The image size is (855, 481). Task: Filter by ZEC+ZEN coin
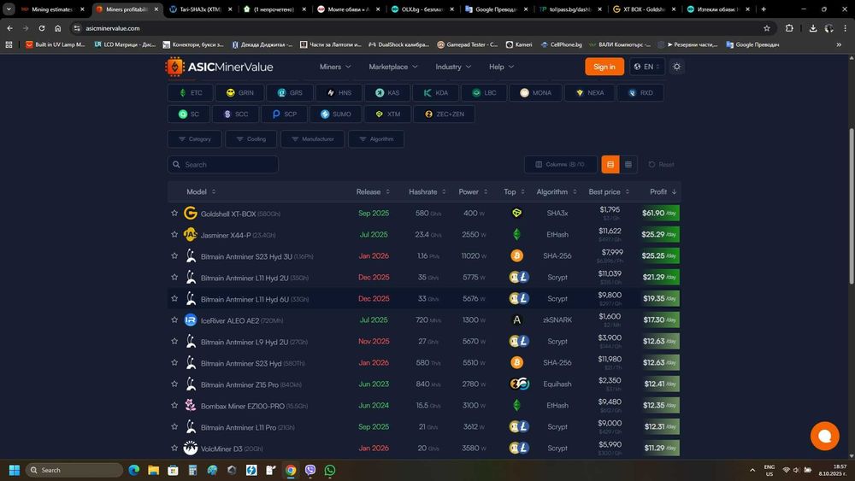pyautogui.click(x=444, y=114)
